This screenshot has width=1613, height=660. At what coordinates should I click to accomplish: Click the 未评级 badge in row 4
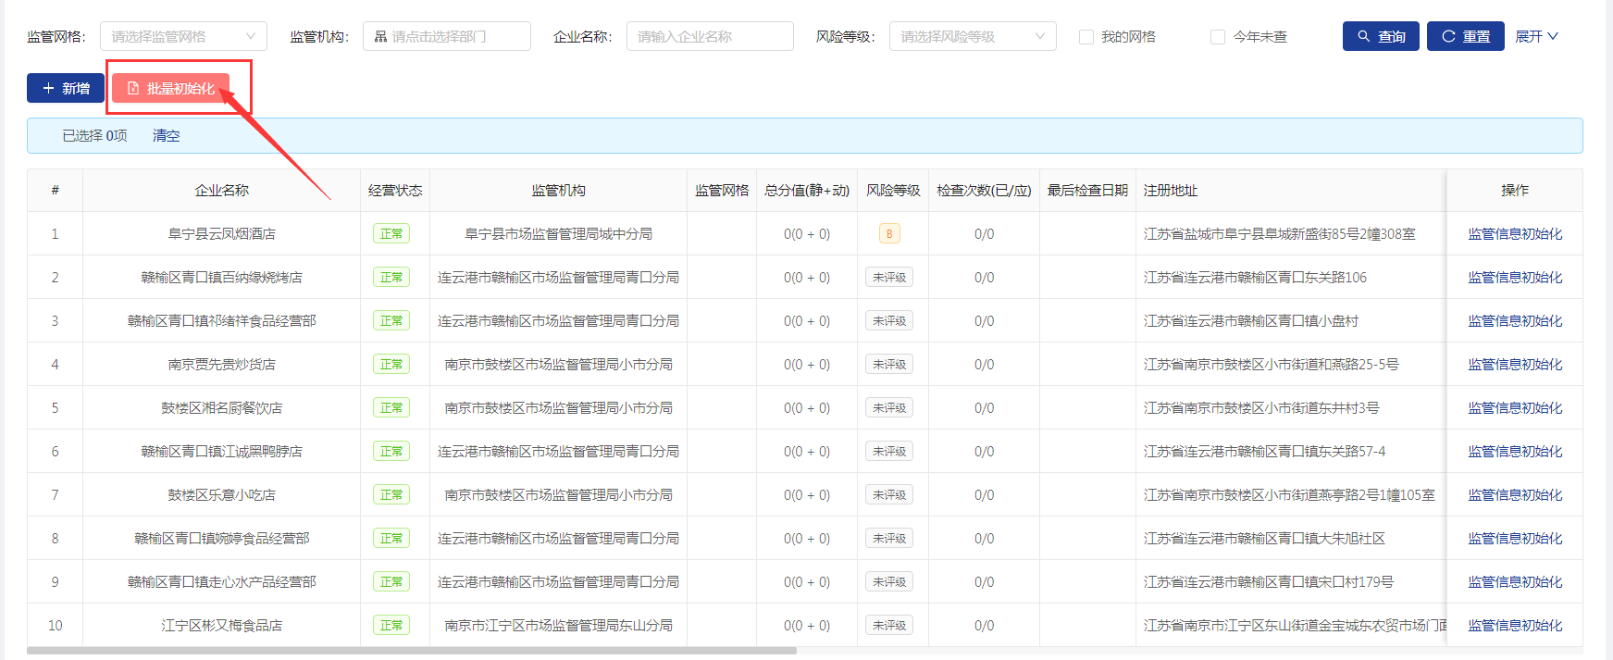pos(889,365)
